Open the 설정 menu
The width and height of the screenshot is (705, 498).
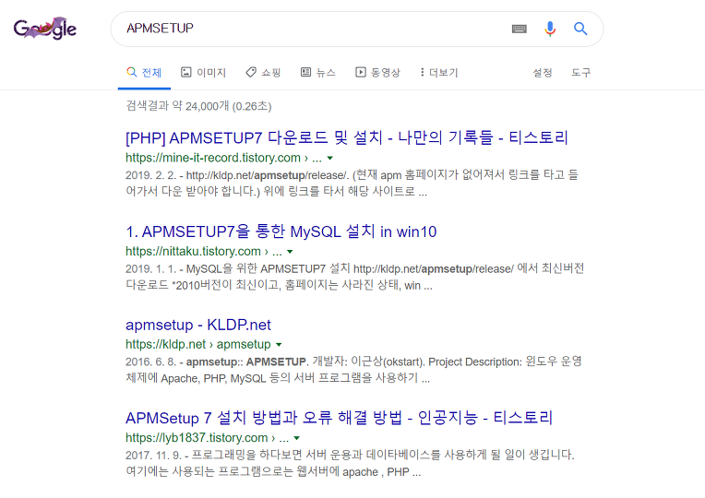[x=543, y=72]
